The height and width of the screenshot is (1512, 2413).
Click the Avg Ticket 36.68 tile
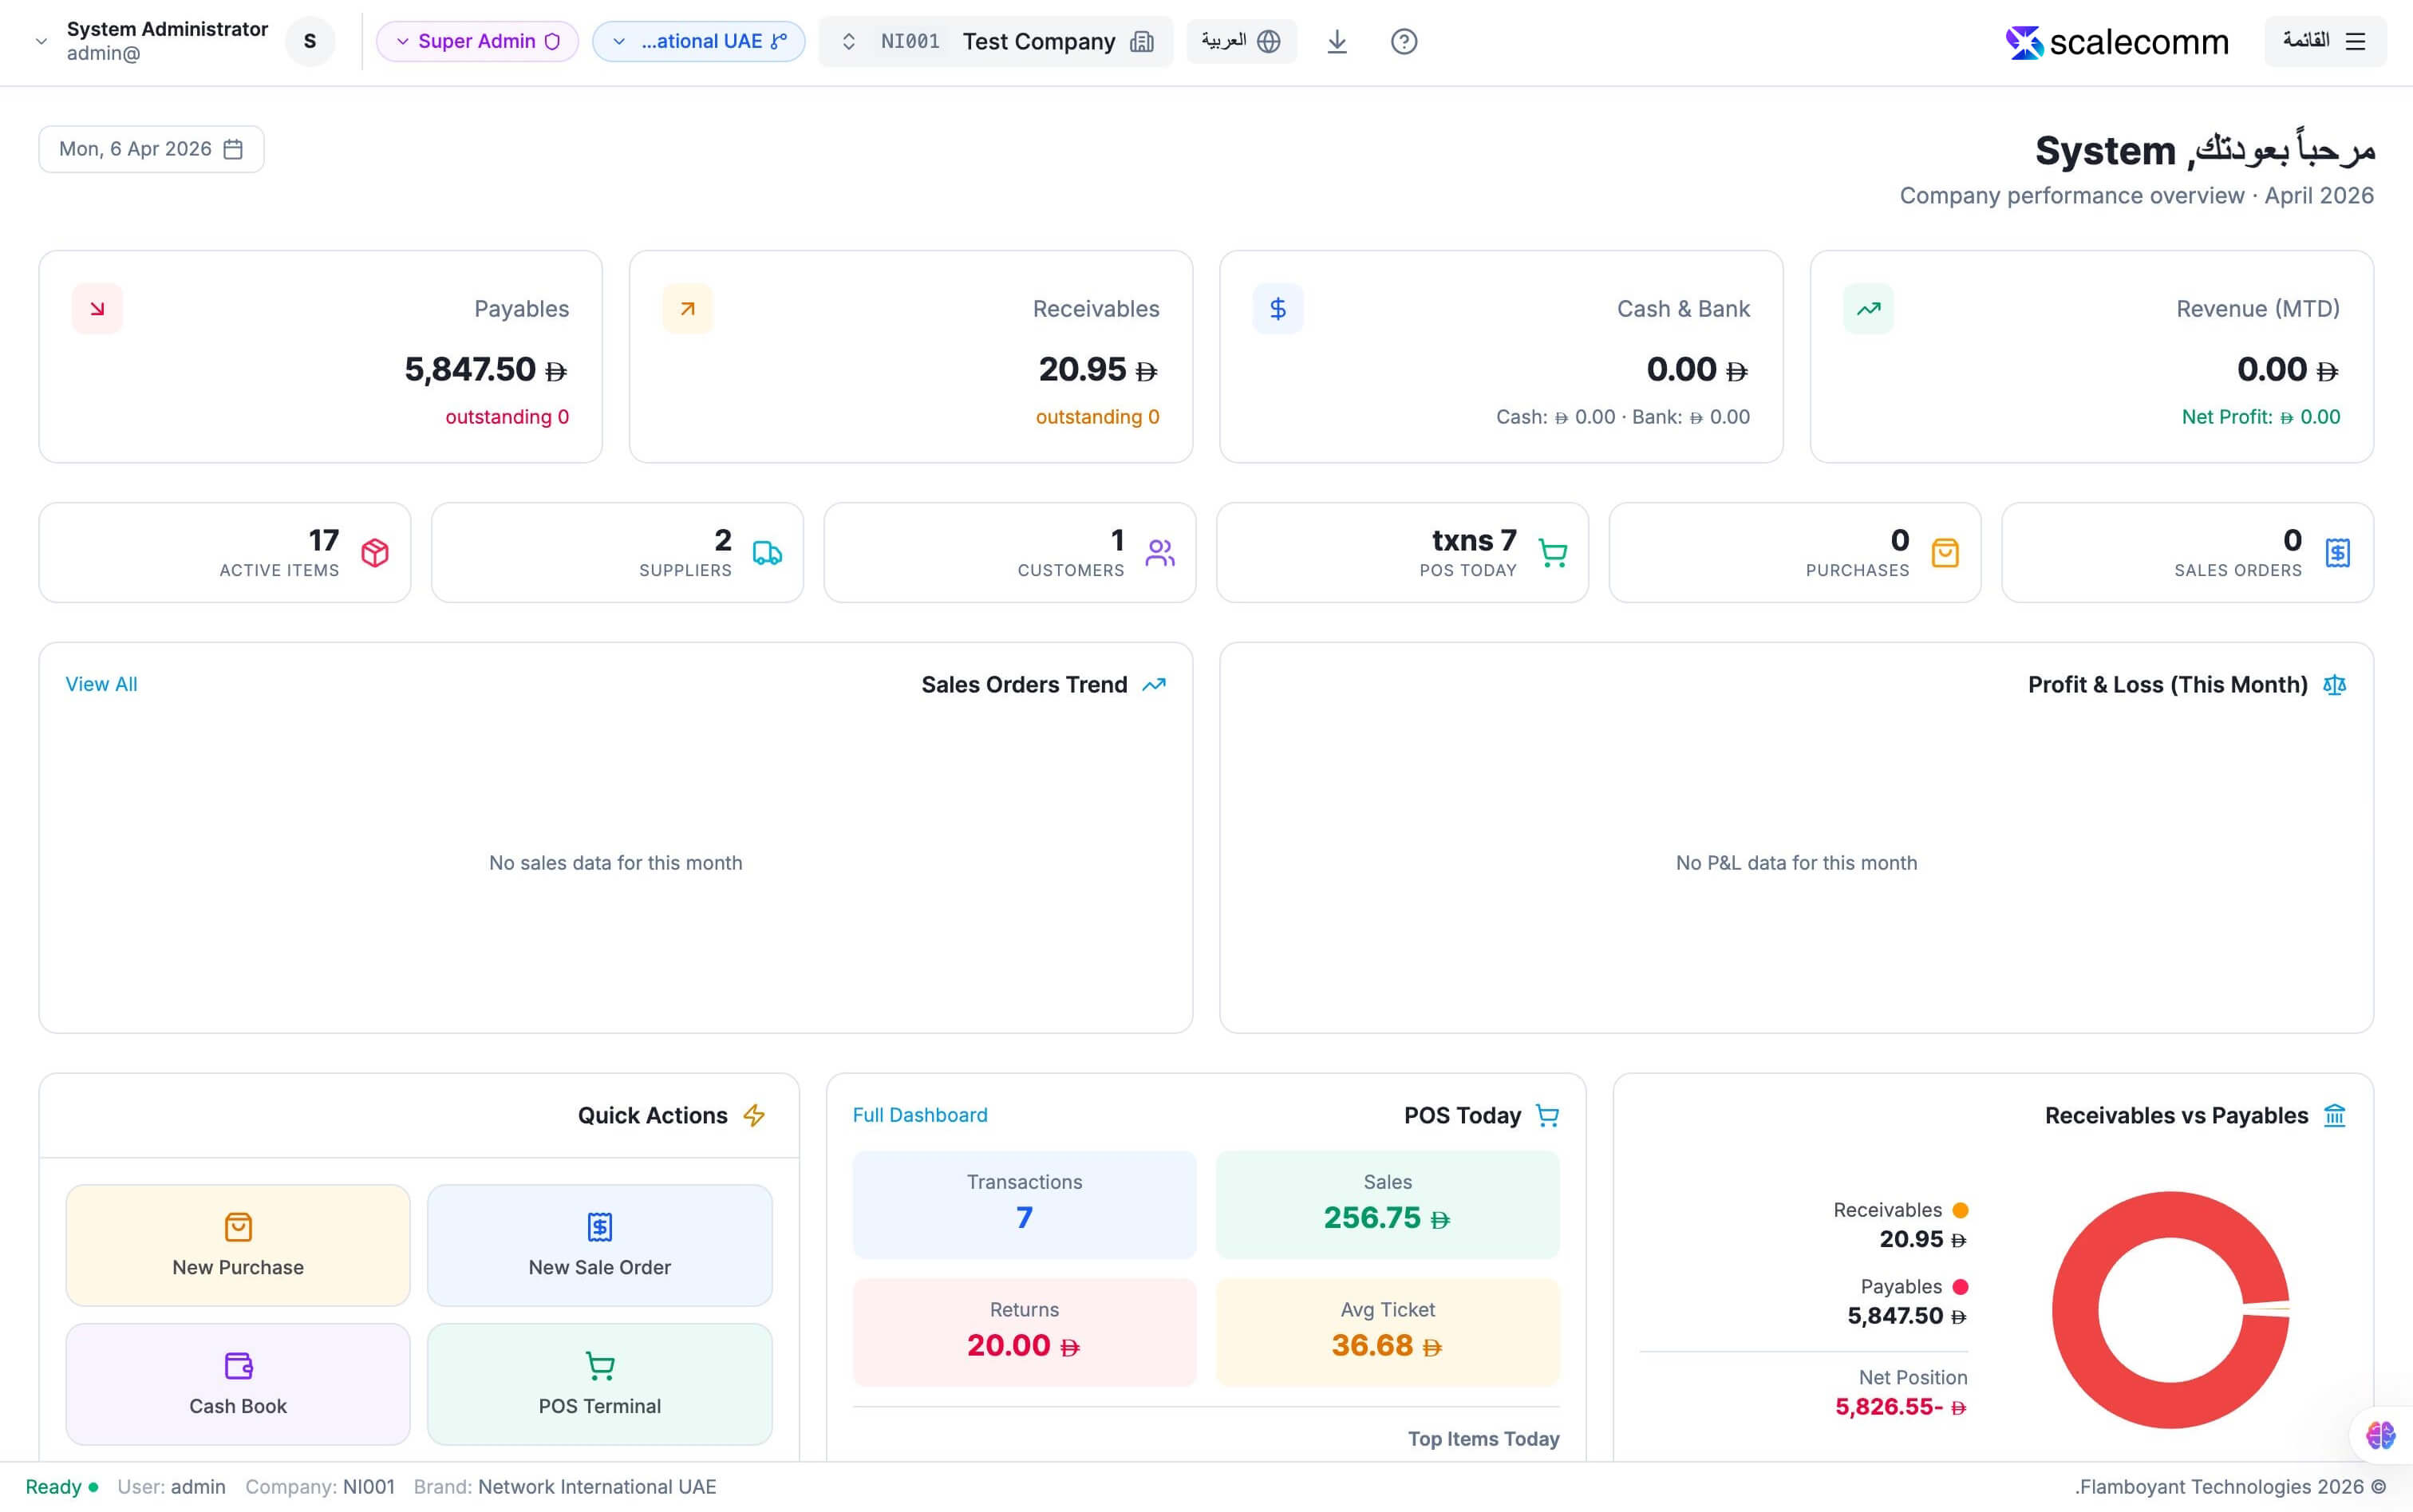(1387, 1332)
